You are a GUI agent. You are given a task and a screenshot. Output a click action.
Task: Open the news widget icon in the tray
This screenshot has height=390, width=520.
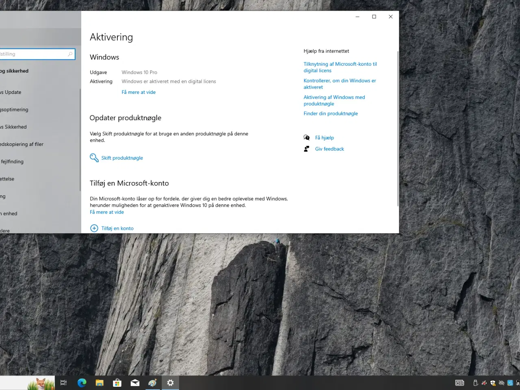(459, 383)
